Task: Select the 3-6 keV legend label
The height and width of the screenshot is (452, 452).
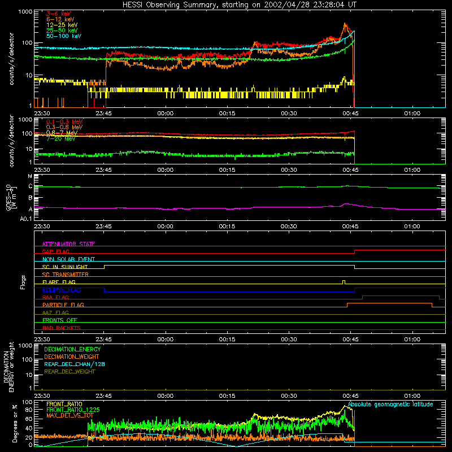Action: point(59,14)
